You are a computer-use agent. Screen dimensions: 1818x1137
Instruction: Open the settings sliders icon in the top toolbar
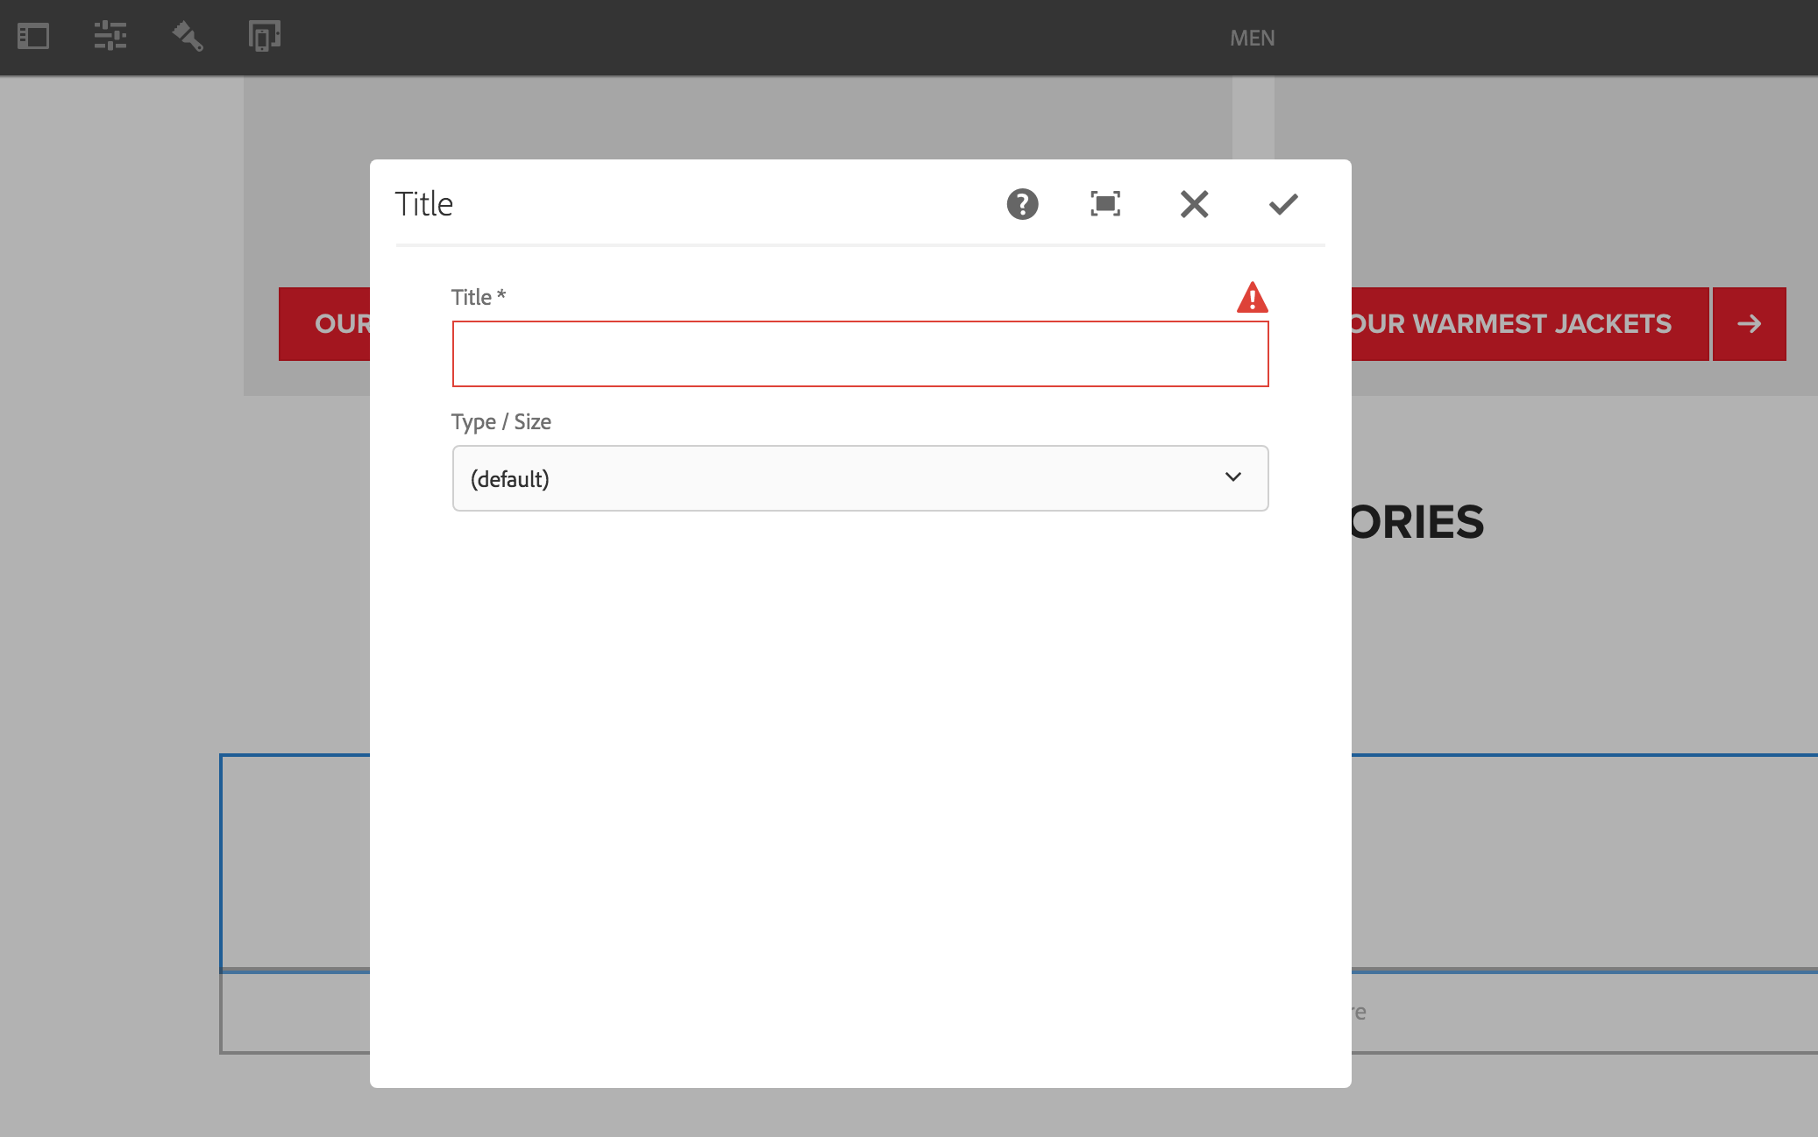[110, 37]
